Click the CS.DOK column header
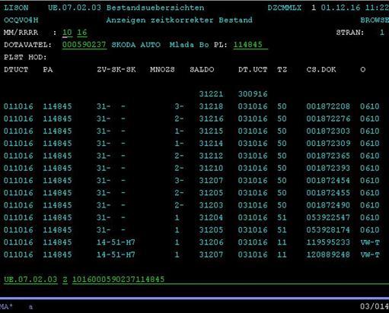The width and height of the screenshot is (389, 313). tap(321, 70)
